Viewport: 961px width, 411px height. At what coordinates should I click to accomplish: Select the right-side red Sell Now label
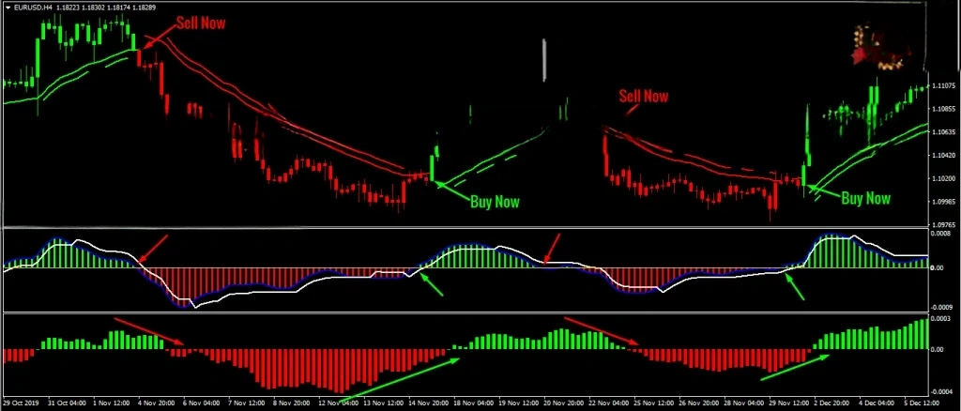point(643,96)
